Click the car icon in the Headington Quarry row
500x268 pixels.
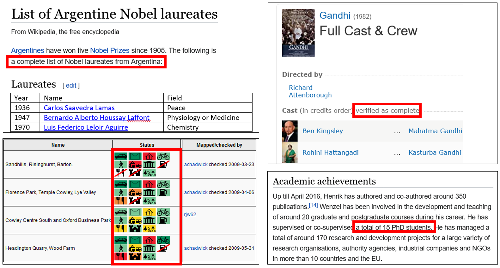click(x=121, y=240)
